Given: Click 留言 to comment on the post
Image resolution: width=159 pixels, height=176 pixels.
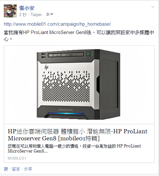Looking at the screenshot, I should point(16,169).
